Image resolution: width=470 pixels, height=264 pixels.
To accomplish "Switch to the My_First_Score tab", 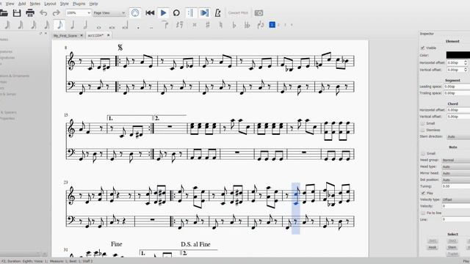I will (65, 36).
